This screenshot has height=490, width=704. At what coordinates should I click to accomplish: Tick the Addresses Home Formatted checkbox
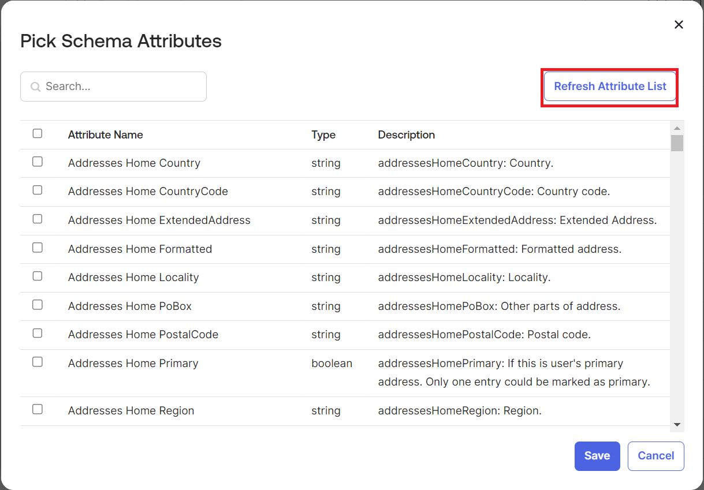pyautogui.click(x=38, y=248)
